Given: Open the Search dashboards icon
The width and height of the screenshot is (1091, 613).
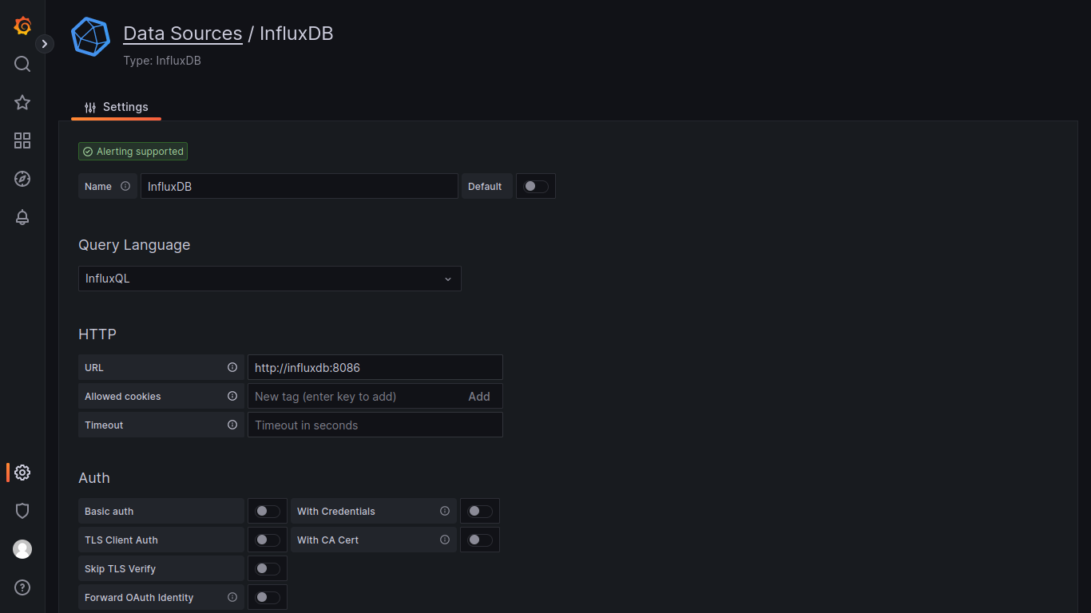Looking at the screenshot, I should 22,64.
